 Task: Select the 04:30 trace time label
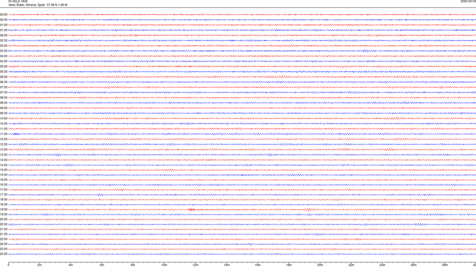tap(3, 61)
